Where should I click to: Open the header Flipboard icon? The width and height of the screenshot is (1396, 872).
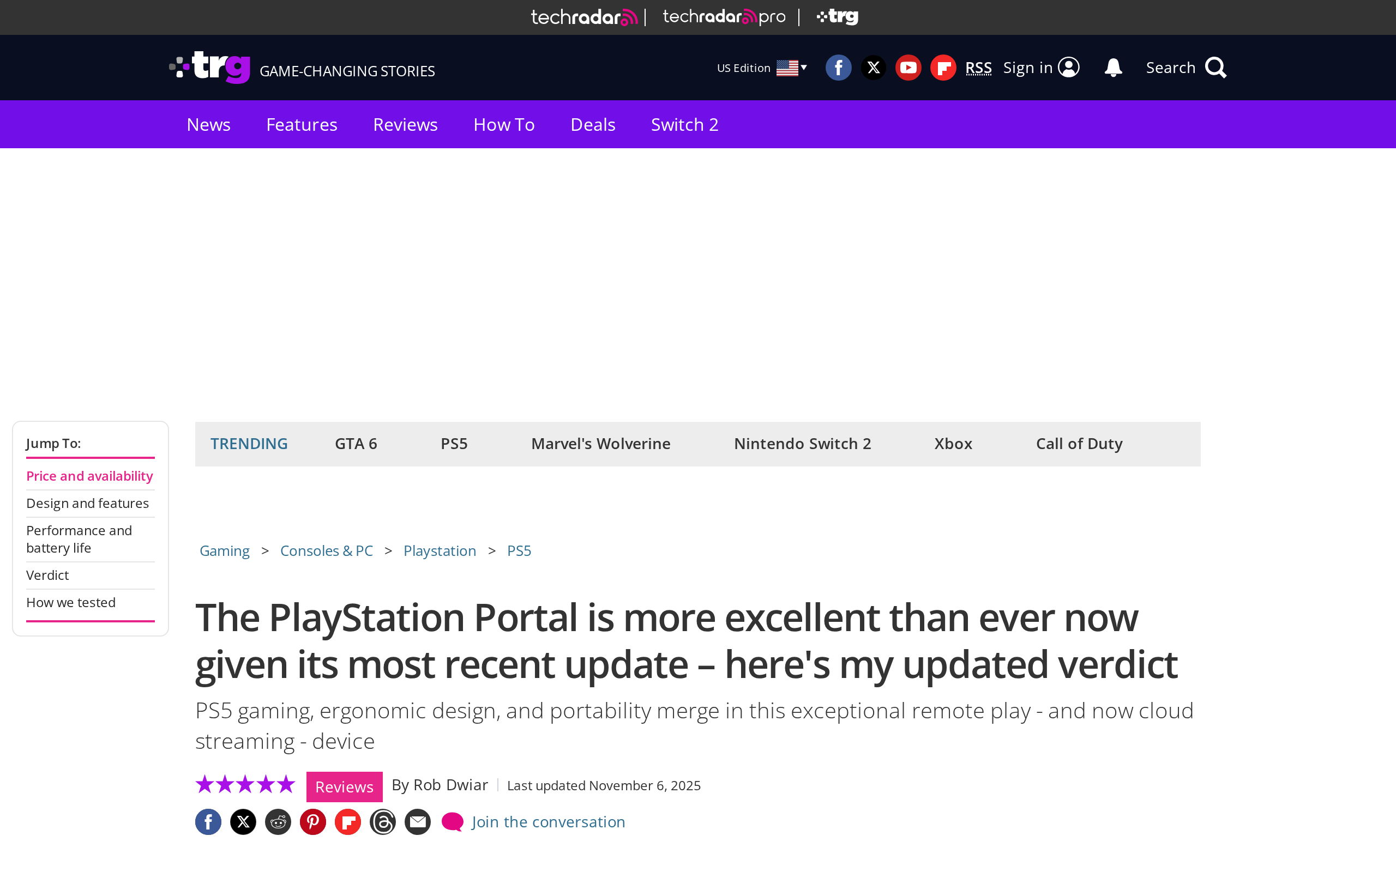tap(943, 68)
